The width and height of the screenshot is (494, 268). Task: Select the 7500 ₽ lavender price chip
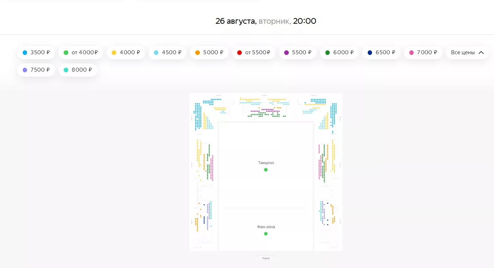[36, 70]
